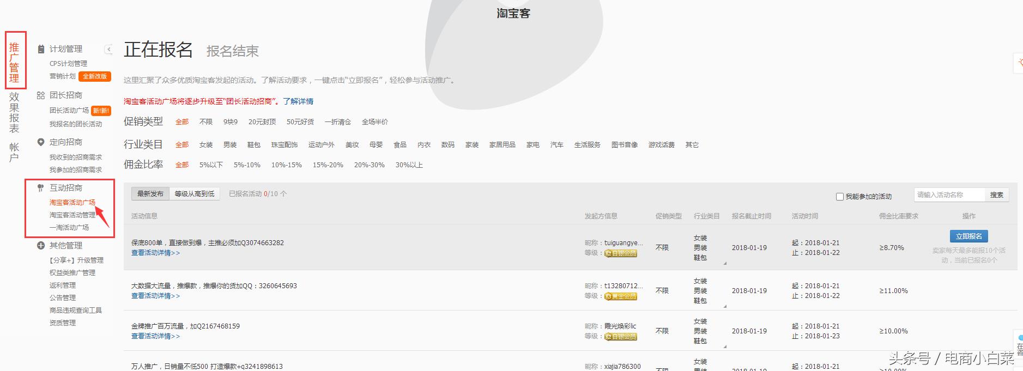The height and width of the screenshot is (371, 1023).
Task: View details of the 金牌推广百万流量 activity
Action: (155, 336)
